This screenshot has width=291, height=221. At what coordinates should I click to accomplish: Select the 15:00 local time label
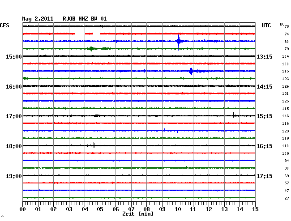(x=14, y=56)
